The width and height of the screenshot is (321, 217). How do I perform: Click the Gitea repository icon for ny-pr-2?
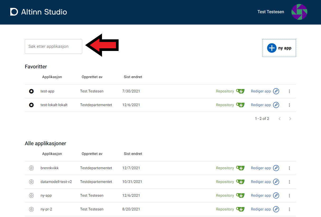240,209
